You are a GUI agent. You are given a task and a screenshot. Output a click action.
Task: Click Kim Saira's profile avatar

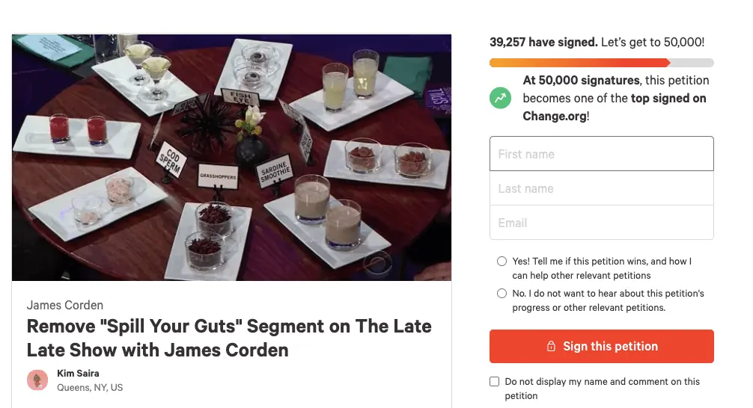coord(37,380)
